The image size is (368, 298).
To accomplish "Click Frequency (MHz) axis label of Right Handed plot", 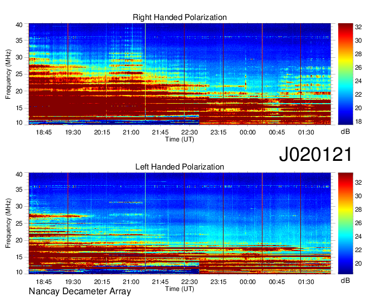I will 8,74.
